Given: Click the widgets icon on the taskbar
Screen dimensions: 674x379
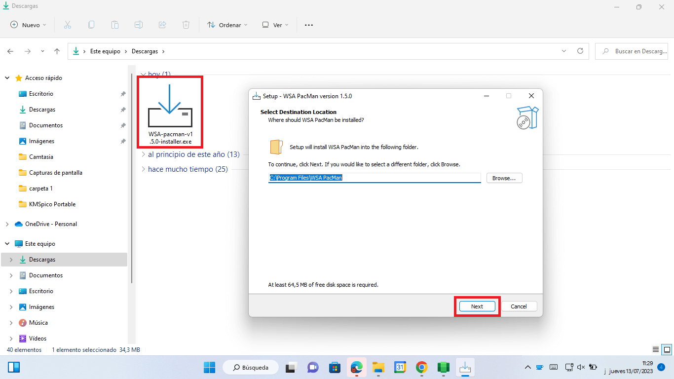Looking at the screenshot, I should click(14, 367).
